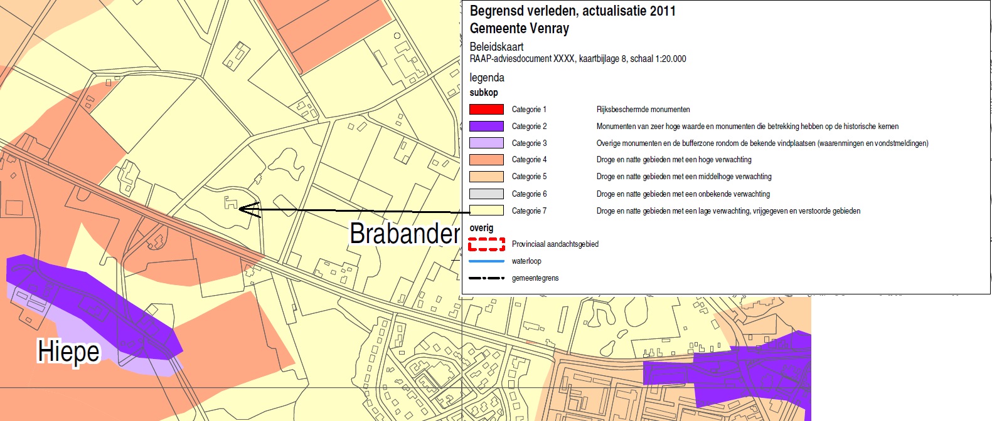Click the 'Categorie 5' label
Viewport: 992px width, 421px height.
click(x=529, y=177)
